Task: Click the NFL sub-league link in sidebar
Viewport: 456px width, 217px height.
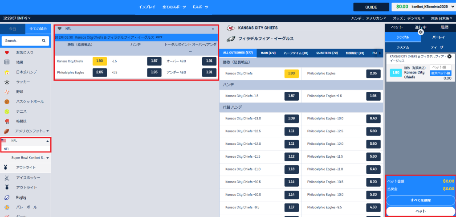Action: [7, 149]
